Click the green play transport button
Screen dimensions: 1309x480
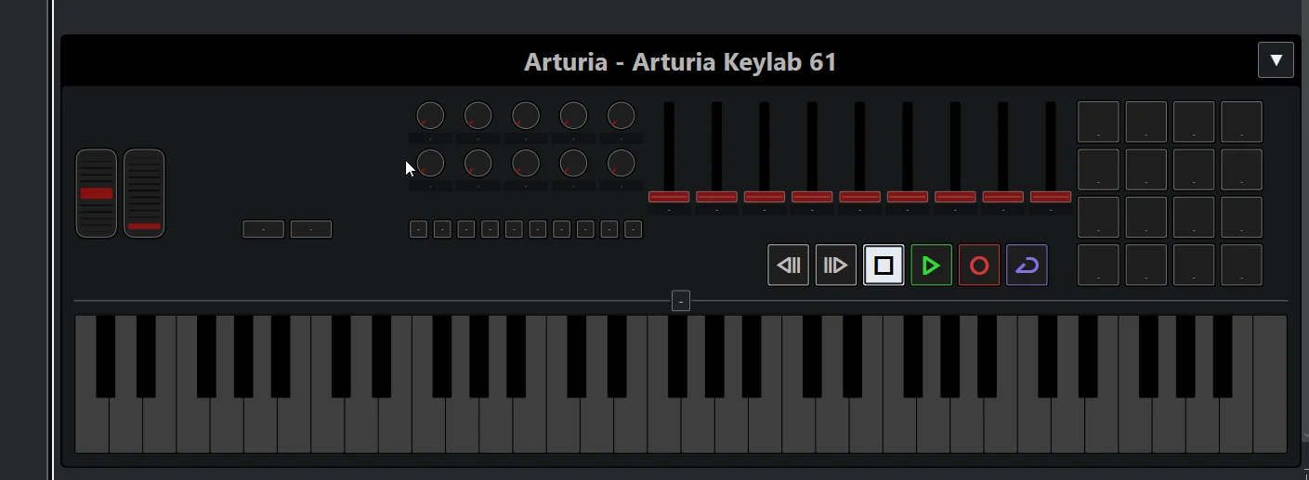point(931,266)
